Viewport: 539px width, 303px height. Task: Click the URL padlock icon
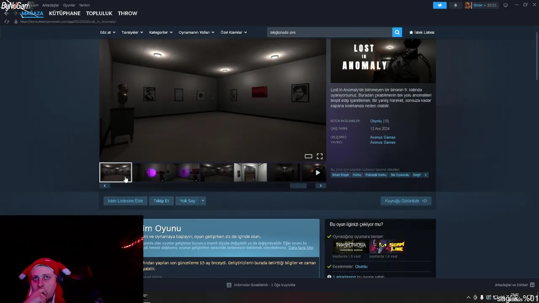(16, 21)
